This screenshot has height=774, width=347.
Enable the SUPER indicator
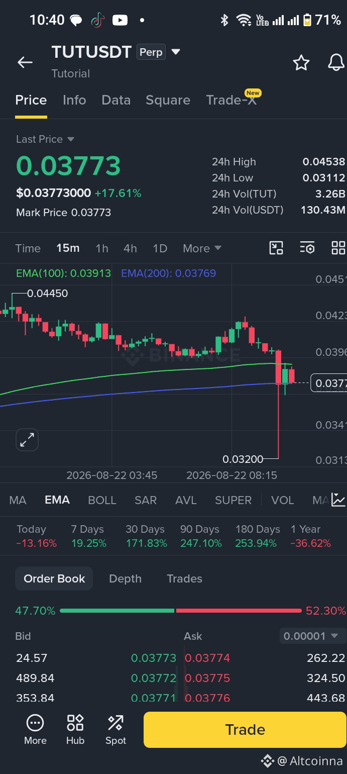[x=233, y=500]
